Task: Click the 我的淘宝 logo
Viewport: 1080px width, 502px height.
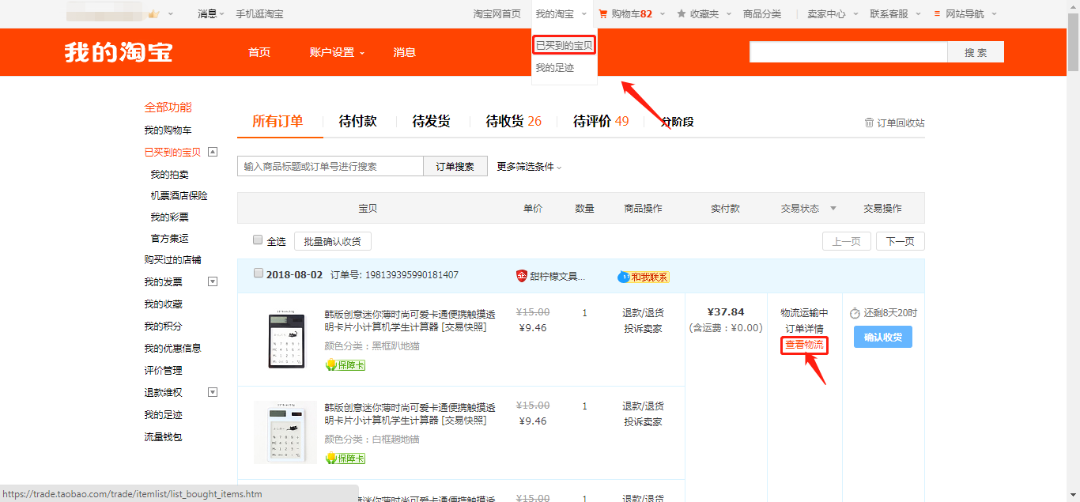Action: click(x=119, y=52)
